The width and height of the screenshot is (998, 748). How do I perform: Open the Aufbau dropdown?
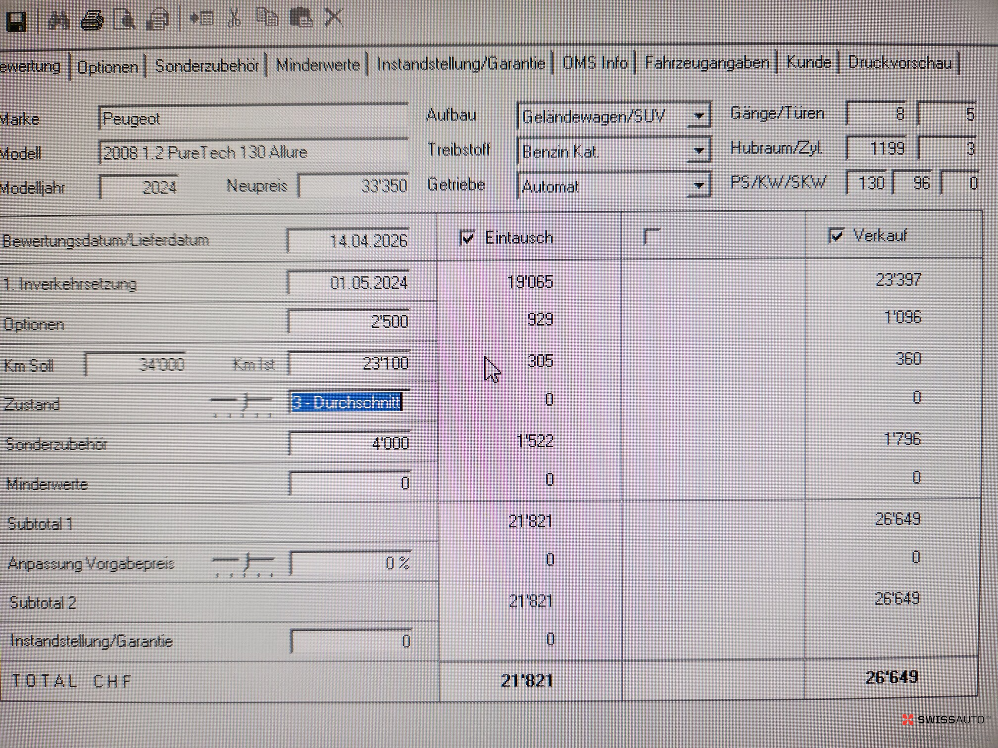[x=699, y=116]
